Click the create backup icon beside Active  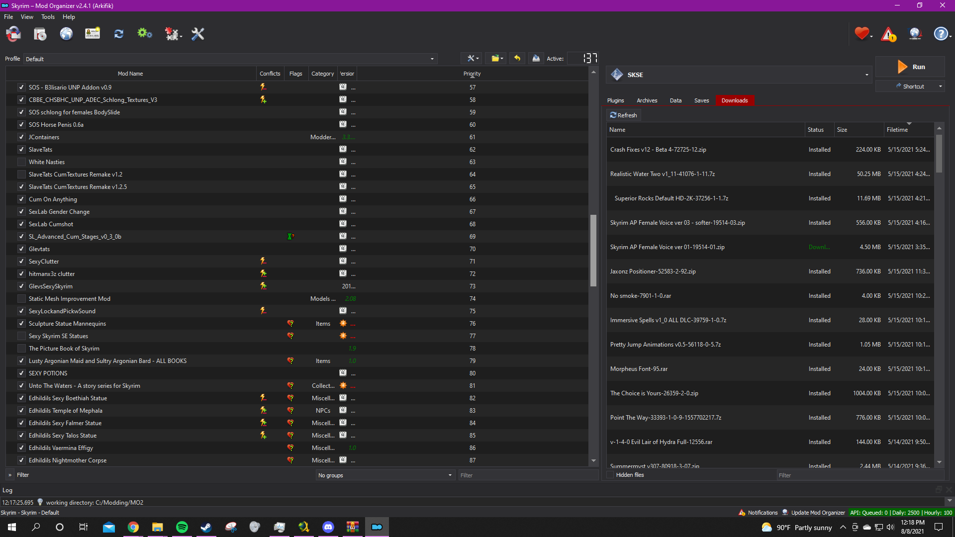coord(536,58)
